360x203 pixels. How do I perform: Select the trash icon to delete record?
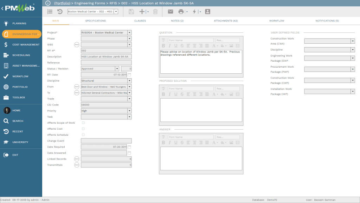click(156, 11)
